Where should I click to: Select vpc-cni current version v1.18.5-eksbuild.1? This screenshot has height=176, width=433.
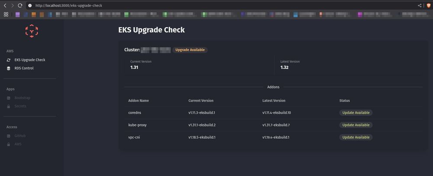point(202,137)
